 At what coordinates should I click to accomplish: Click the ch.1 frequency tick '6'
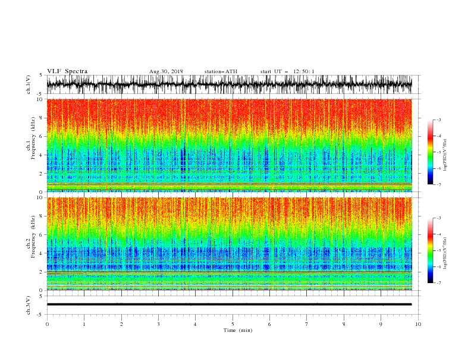pos(41,136)
